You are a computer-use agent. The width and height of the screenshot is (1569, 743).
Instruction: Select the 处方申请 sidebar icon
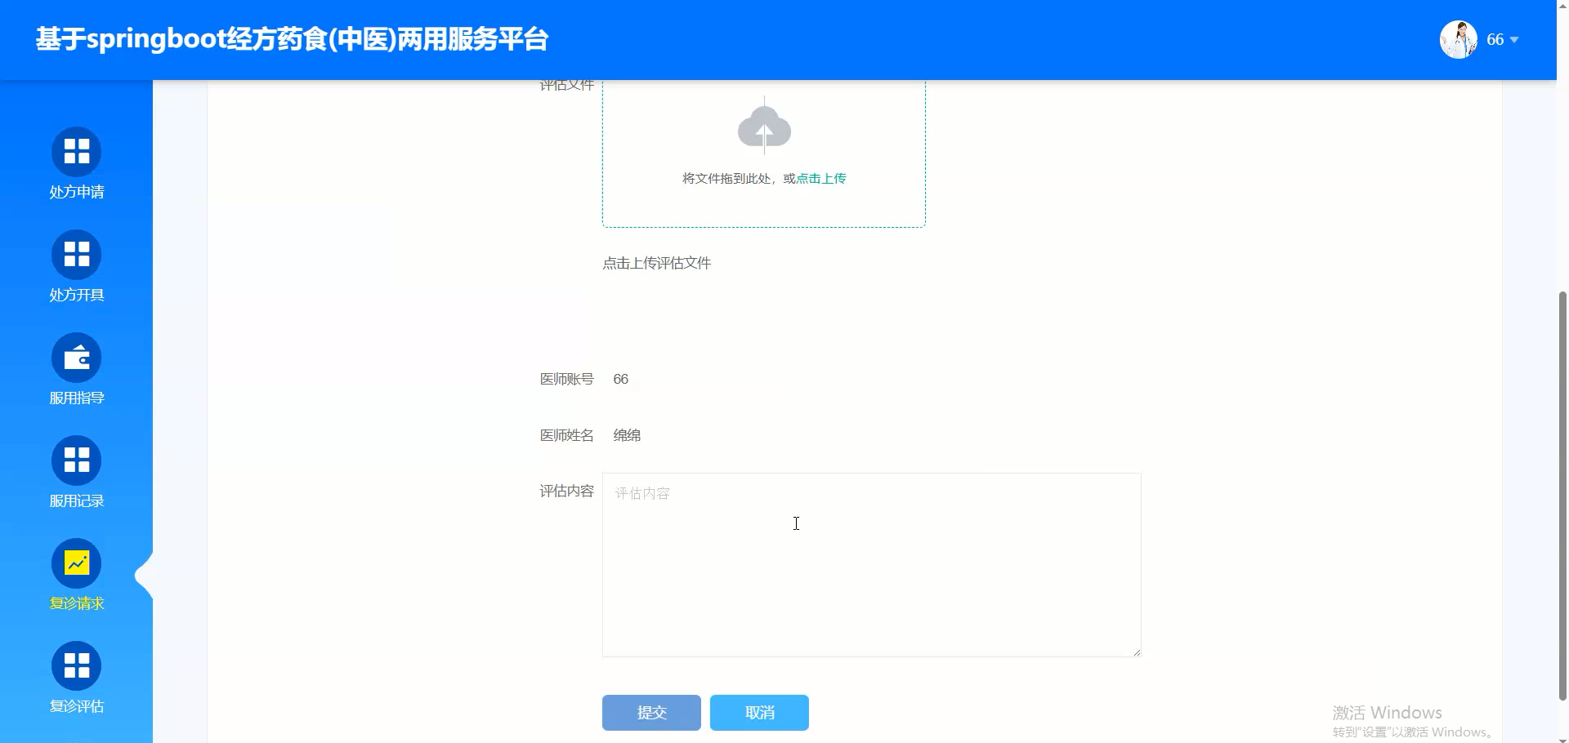click(76, 151)
